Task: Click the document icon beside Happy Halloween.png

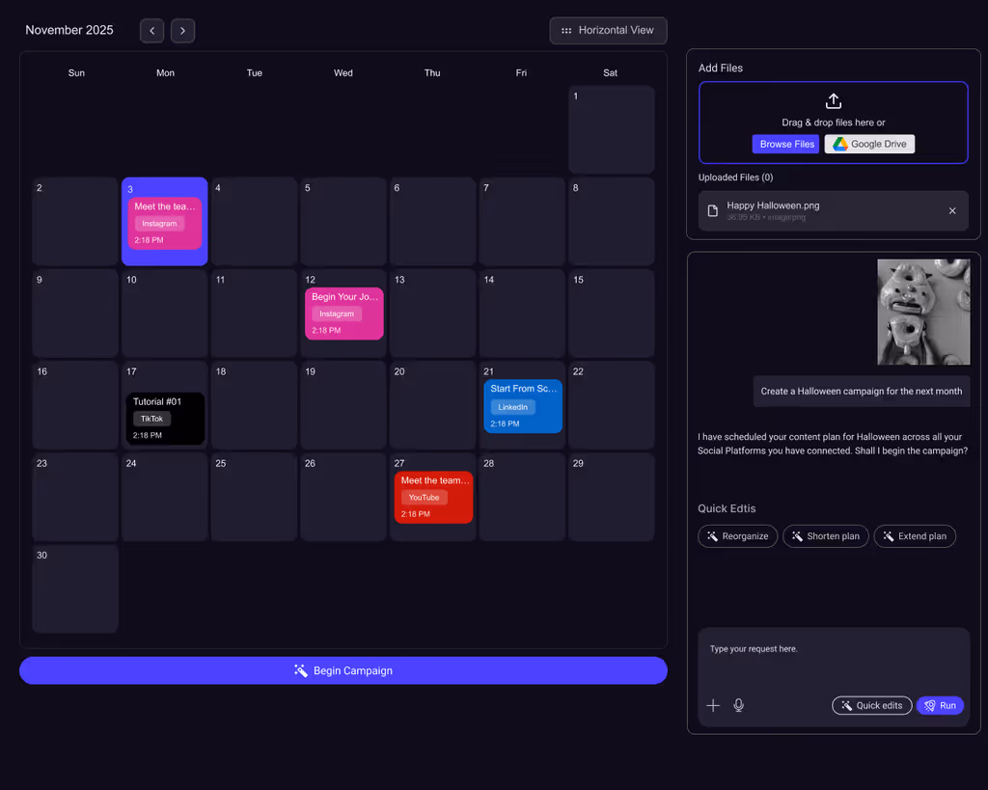Action: (x=714, y=209)
